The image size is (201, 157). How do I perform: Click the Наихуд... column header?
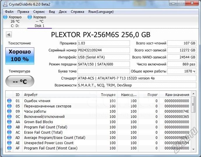point(128,95)
